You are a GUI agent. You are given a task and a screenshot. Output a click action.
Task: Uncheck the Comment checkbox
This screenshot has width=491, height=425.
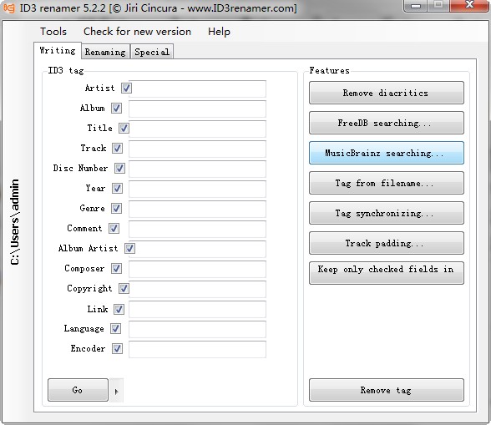click(114, 228)
